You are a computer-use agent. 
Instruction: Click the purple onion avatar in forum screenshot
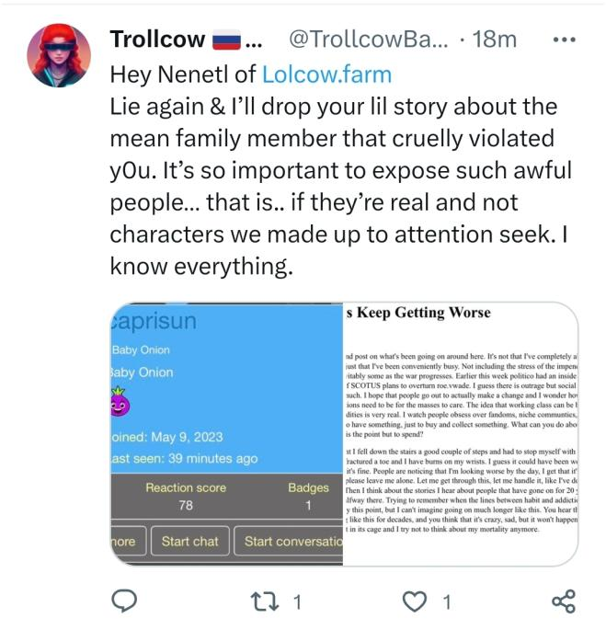pyautogui.click(x=120, y=404)
